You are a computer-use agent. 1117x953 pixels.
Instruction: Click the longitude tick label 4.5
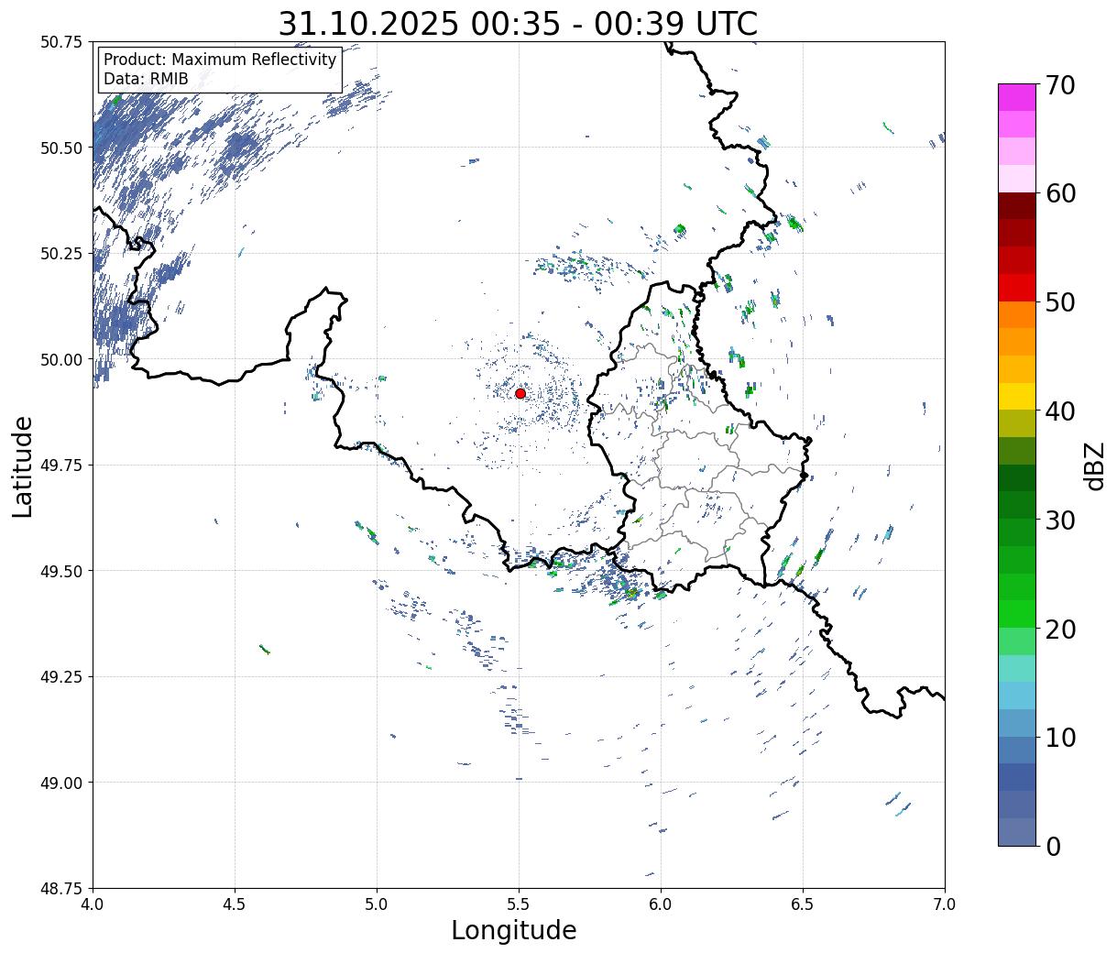tap(235, 904)
